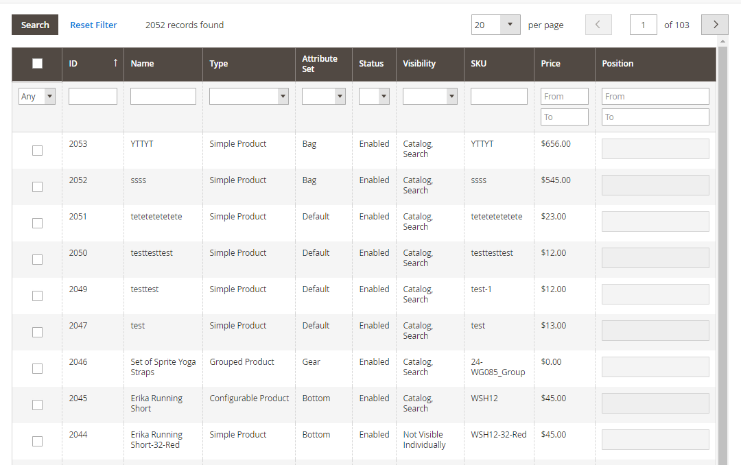Click position field for WSH12 row
Screen dimensions: 741x465
click(x=655, y=403)
